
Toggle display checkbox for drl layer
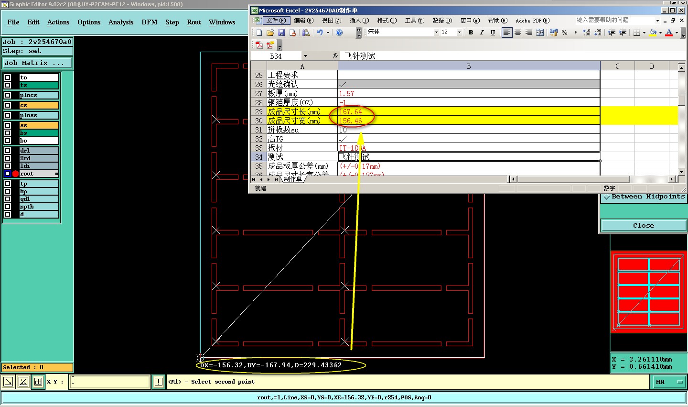click(8, 151)
